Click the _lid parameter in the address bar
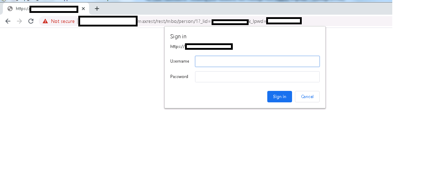 205,21
